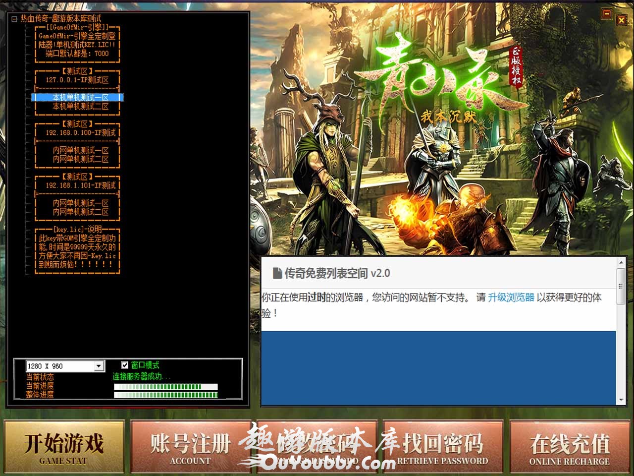Screen dimensions: 634x476
Task: Click the minimize icon in top-right corner
Action: [606, 14]
